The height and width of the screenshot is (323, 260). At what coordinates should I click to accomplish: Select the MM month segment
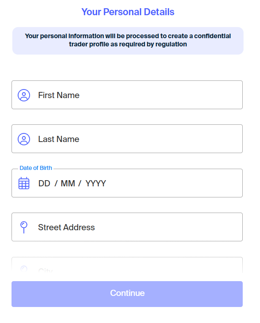click(68, 183)
